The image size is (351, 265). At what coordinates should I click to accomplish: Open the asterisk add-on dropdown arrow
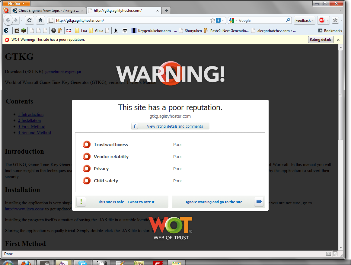[x=341, y=20]
